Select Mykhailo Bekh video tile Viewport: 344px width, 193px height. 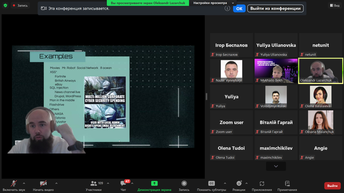[x=276, y=71]
